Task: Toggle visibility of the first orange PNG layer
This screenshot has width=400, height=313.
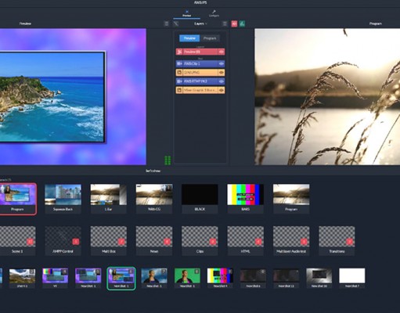Action: click(x=222, y=73)
